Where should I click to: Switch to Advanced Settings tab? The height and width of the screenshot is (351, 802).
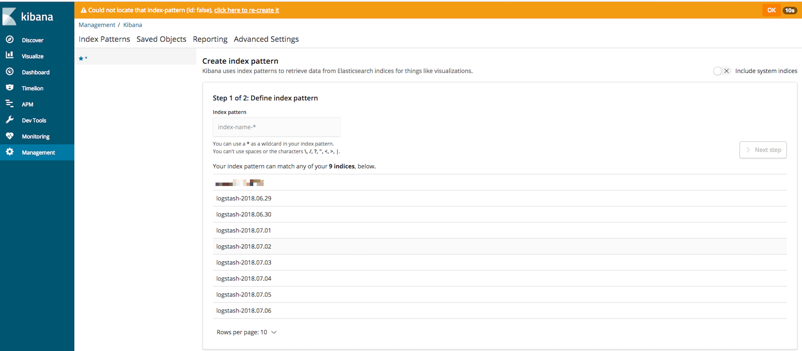[266, 39]
